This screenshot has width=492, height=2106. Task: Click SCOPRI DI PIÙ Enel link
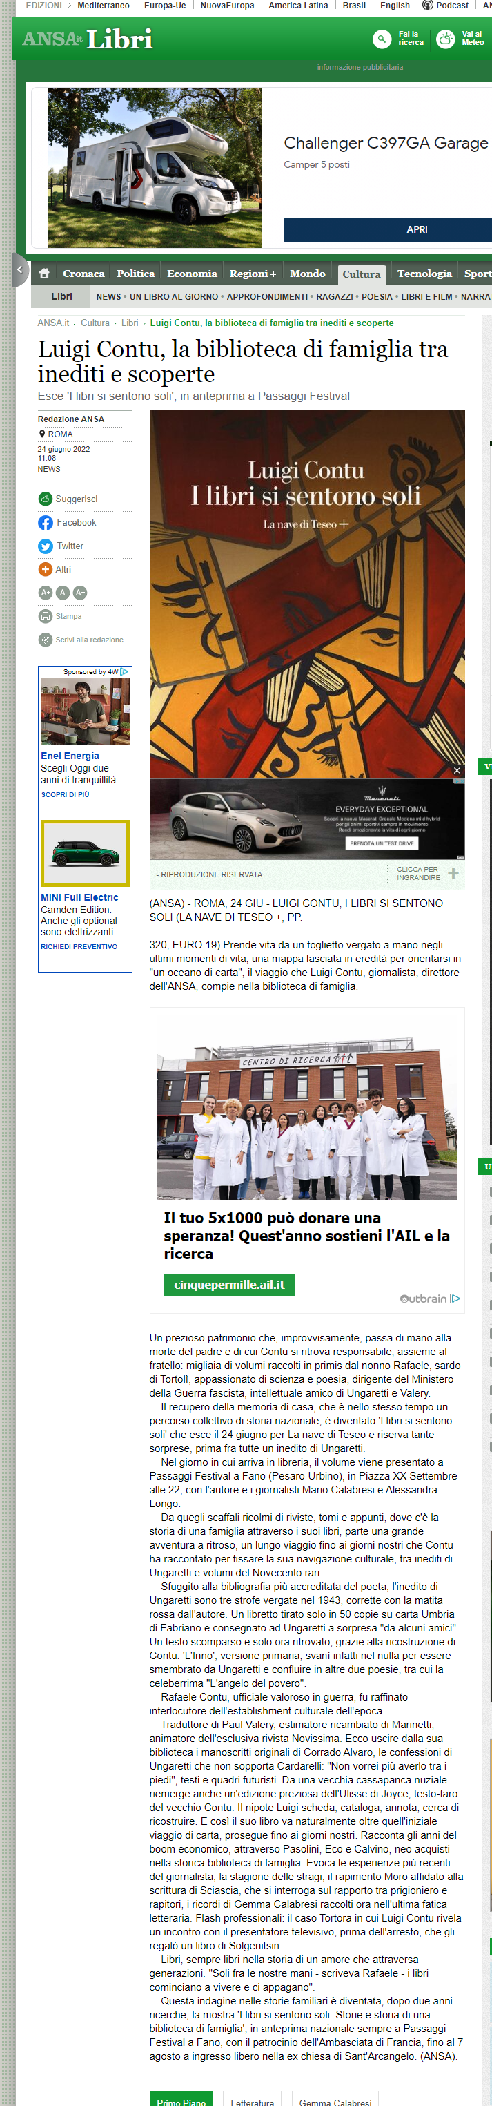(x=66, y=794)
